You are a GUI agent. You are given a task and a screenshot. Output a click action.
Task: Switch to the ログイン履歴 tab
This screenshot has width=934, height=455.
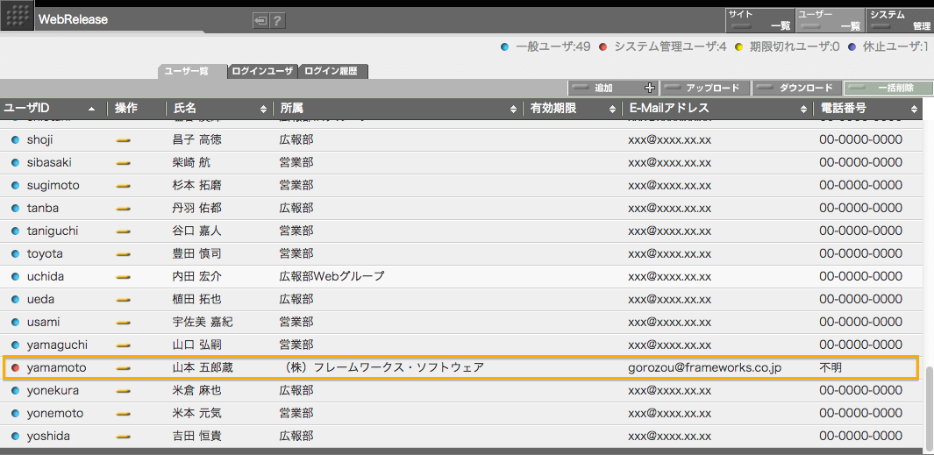(x=332, y=71)
